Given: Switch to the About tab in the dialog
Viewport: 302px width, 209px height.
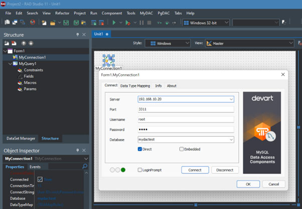Looking at the screenshot, I should [x=172, y=86].
